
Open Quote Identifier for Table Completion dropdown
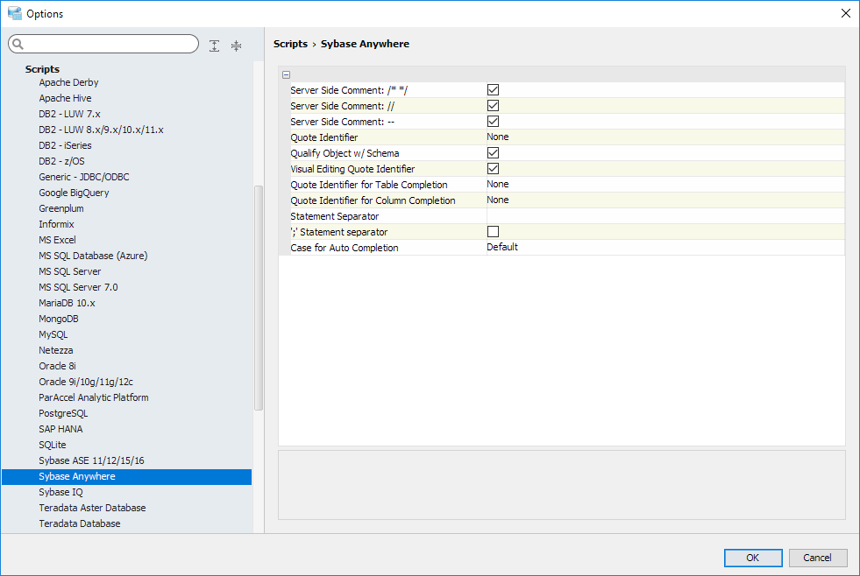[x=665, y=185]
